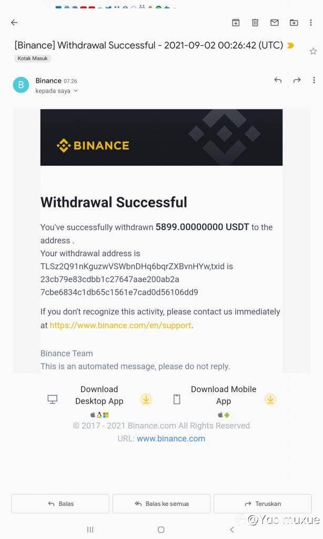Tap the Balas ke semua button
The height and width of the screenshot is (539, 323).
click(x=161, y=504)
